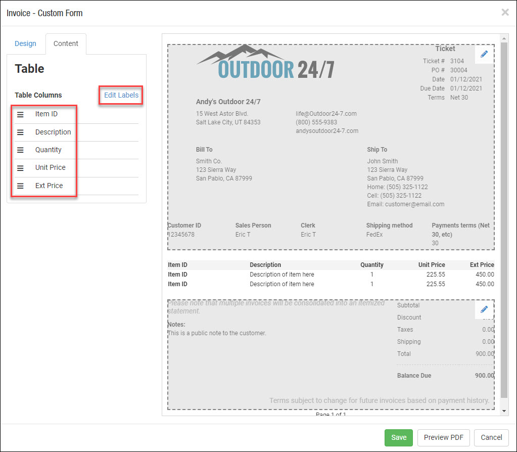Save the custom invoice form
517x452 pixels.
click(399, 437)
